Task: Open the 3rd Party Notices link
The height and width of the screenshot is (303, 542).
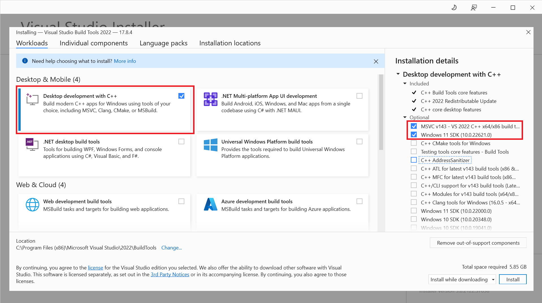Action: (x=170, y=275)
